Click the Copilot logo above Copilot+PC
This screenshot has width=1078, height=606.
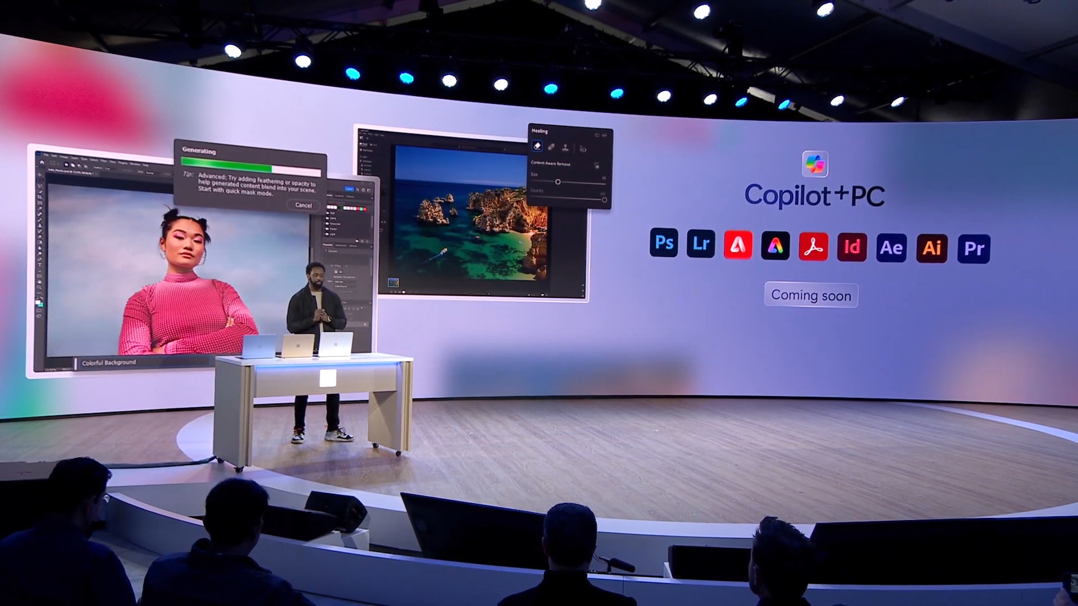pos(815,164)
